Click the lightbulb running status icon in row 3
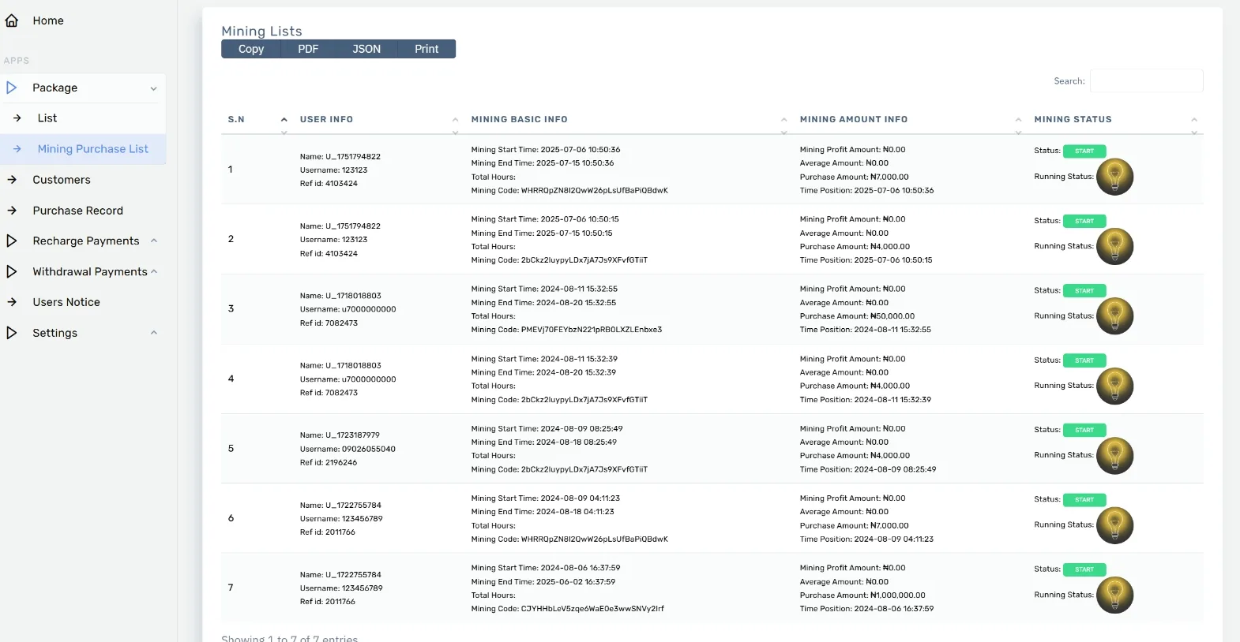 (1114, 316)
